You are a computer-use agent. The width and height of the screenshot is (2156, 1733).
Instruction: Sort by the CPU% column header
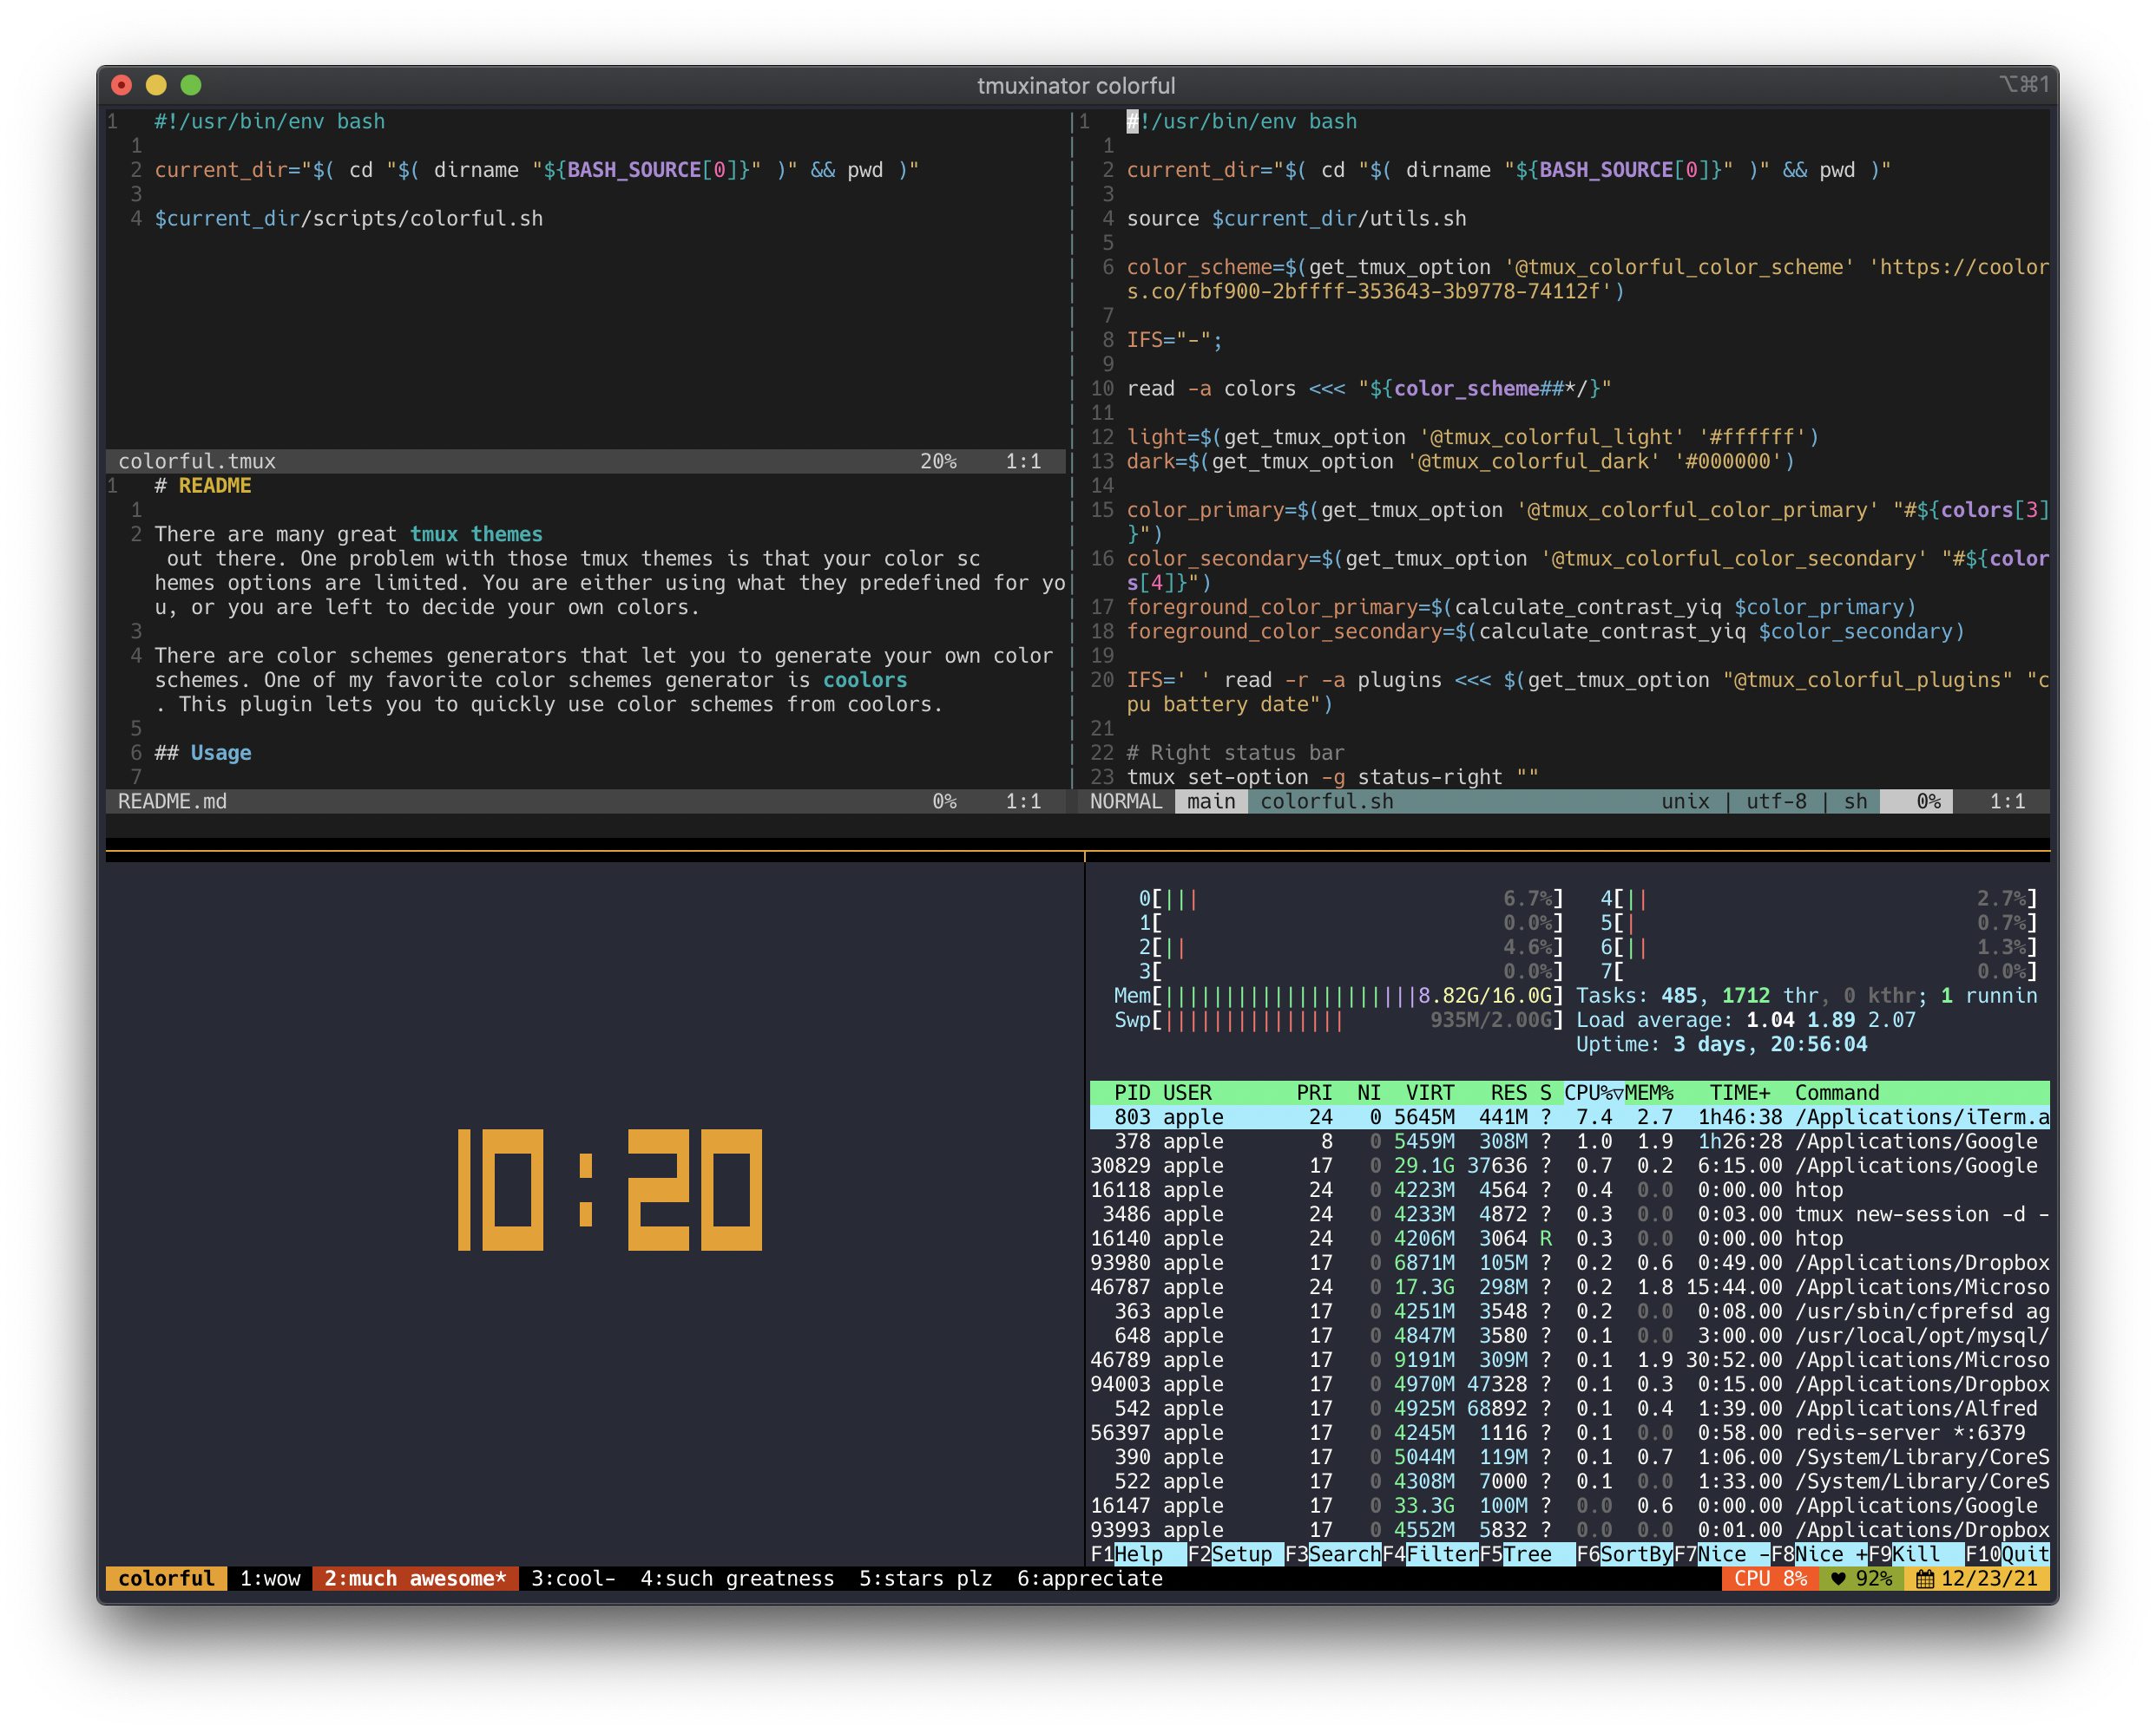tap(1592, 1092)
